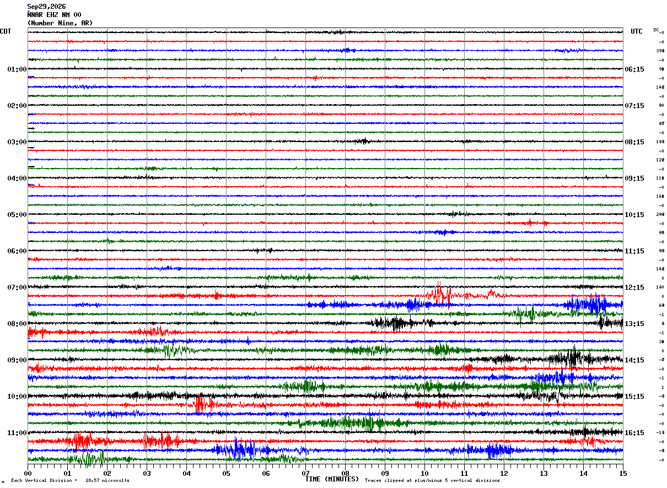Click the (Number Nine, AR) location text
The image size is (667, 488).
(60, 23)
